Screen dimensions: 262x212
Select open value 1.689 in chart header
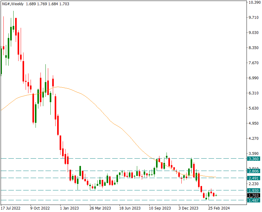point(31,4)
